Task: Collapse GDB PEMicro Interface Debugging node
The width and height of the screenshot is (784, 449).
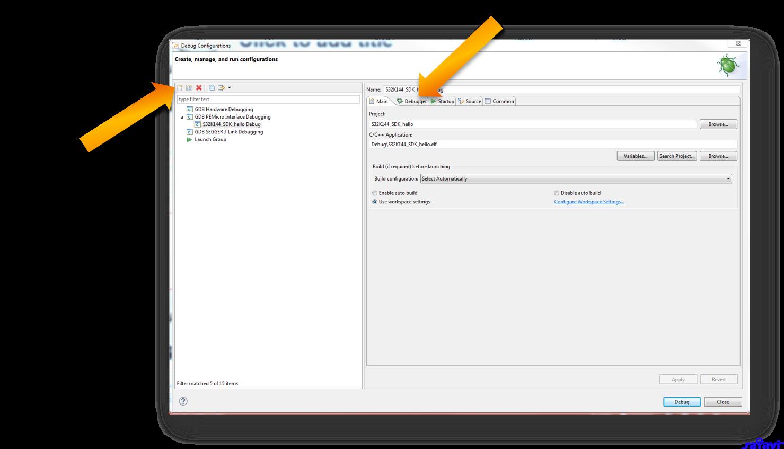Action: click(182, 117)
